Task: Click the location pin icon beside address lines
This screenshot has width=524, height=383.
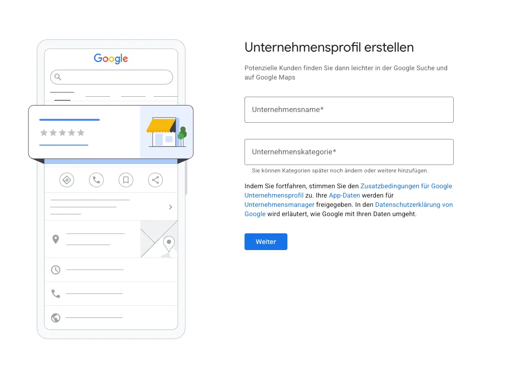Action: point(56,239)
